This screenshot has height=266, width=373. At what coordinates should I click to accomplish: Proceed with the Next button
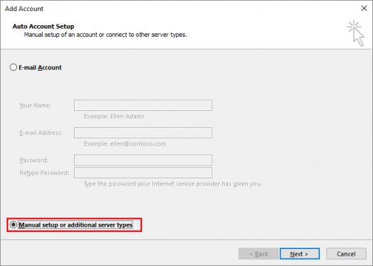[300, 254]
